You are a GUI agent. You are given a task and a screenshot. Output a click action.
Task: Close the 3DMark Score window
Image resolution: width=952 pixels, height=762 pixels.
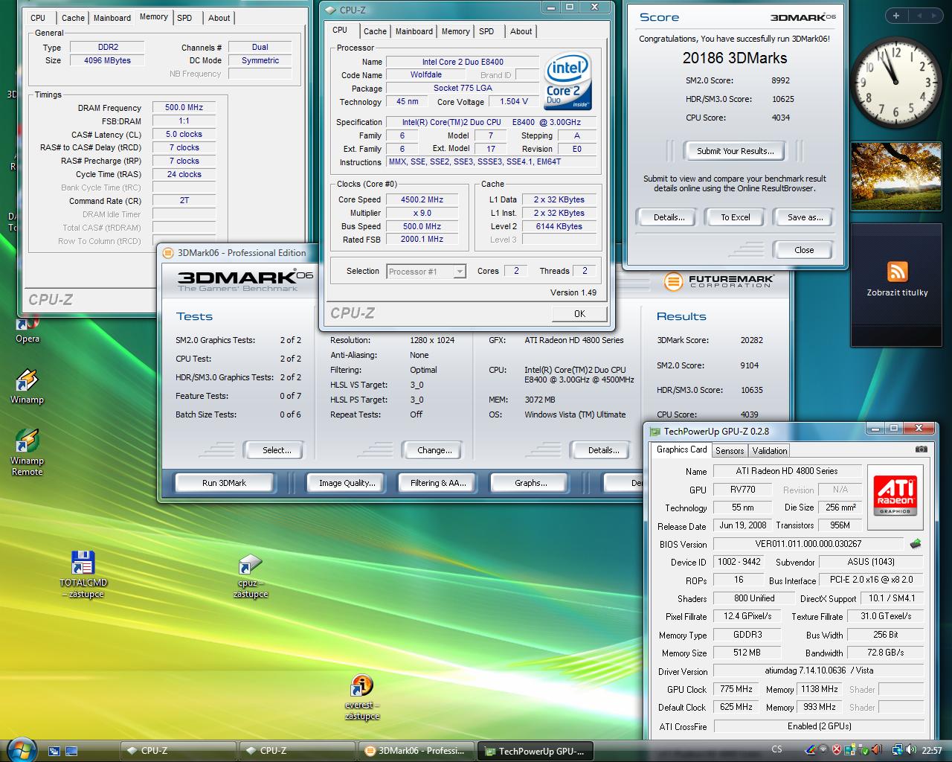point(803,250)
